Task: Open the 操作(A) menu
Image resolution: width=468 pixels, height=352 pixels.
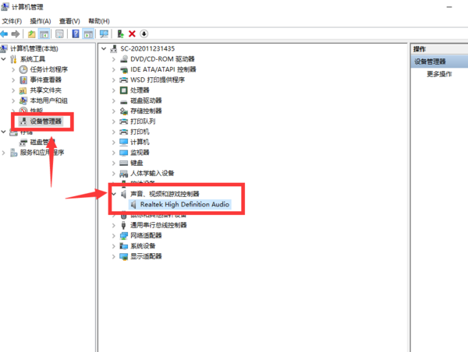Action: [x=41, y=21]
